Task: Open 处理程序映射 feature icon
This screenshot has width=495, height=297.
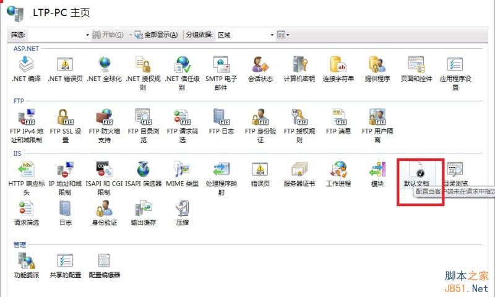Action: tap(221, 170)
